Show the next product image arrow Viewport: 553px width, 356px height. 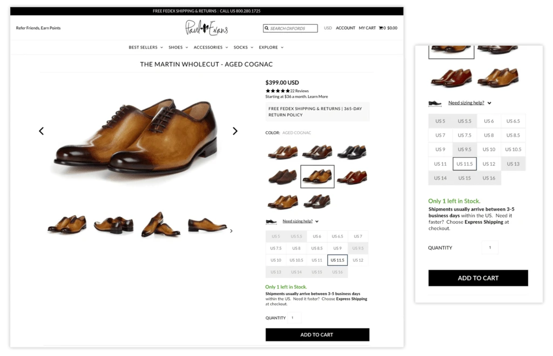(235, 131)
